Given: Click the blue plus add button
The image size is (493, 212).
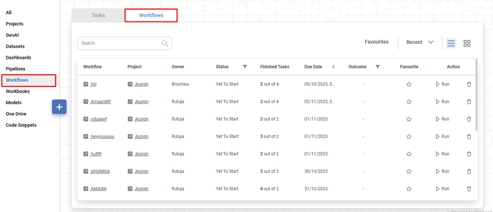Looking at the screenshot, I should point(59,107).
